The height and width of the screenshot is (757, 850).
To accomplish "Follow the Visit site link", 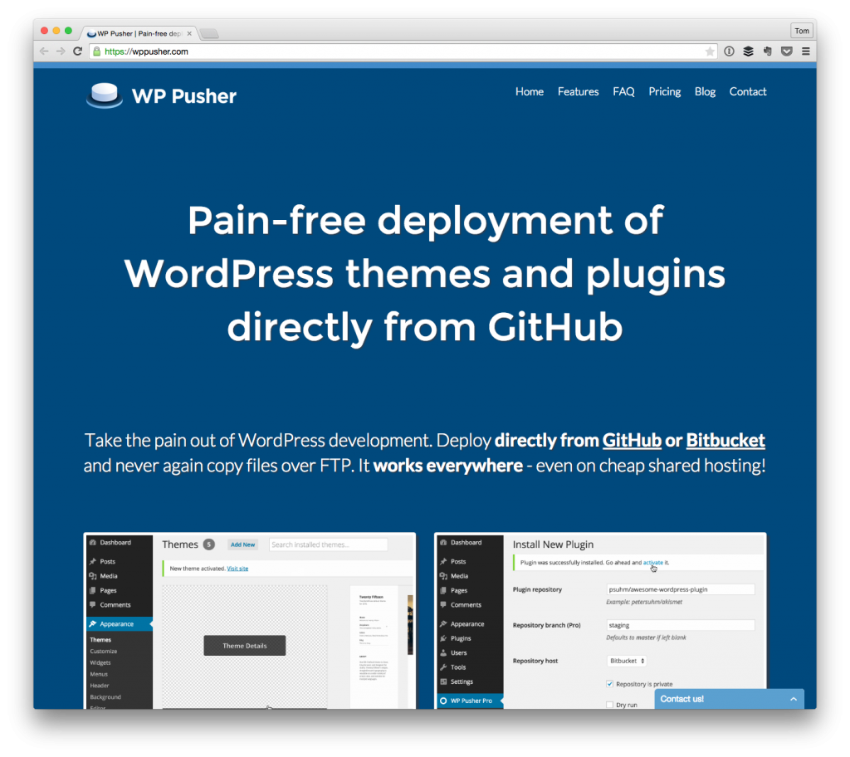I will (237, 569).
